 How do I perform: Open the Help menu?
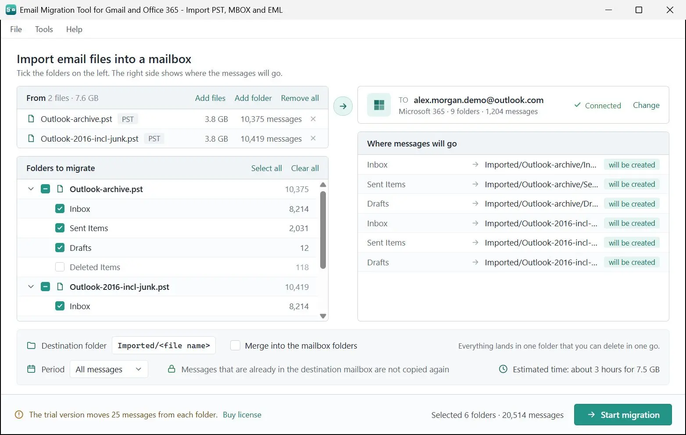pyautogui.click(x=74, y=29)
